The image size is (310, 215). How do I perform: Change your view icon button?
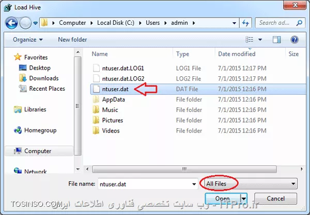click(x=250, y=40)
